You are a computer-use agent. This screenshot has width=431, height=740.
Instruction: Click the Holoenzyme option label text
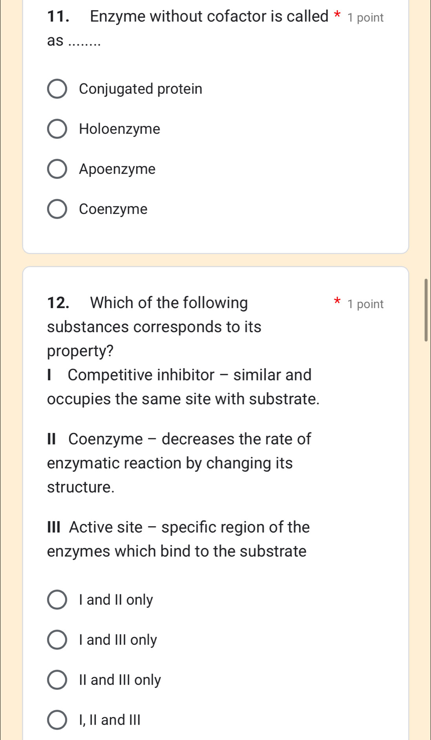(x=119, y=129)
